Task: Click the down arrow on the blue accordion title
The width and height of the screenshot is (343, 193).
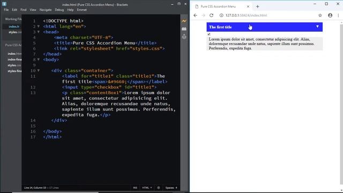Action: tap(317, 27)
